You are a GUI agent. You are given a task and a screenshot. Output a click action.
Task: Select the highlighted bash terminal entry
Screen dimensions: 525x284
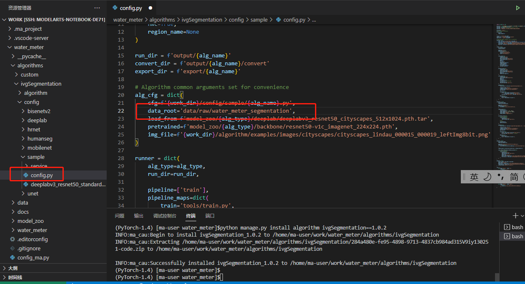point(513,236)
